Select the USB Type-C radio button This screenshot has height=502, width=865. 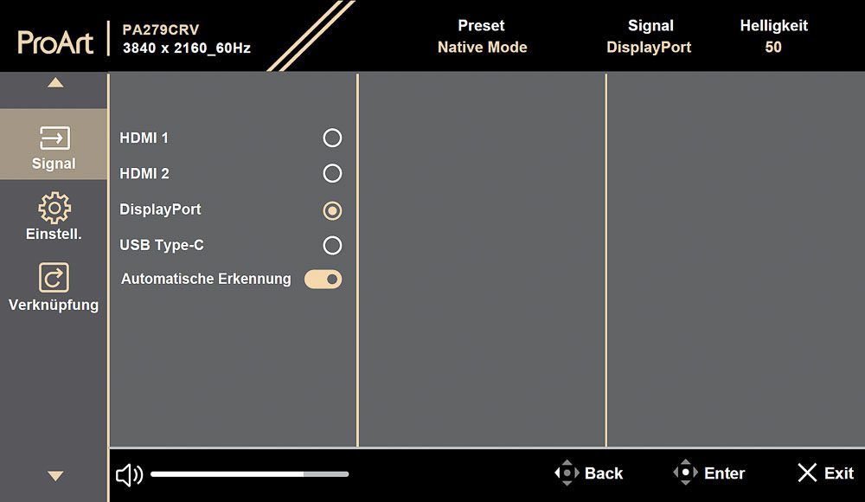332,245
